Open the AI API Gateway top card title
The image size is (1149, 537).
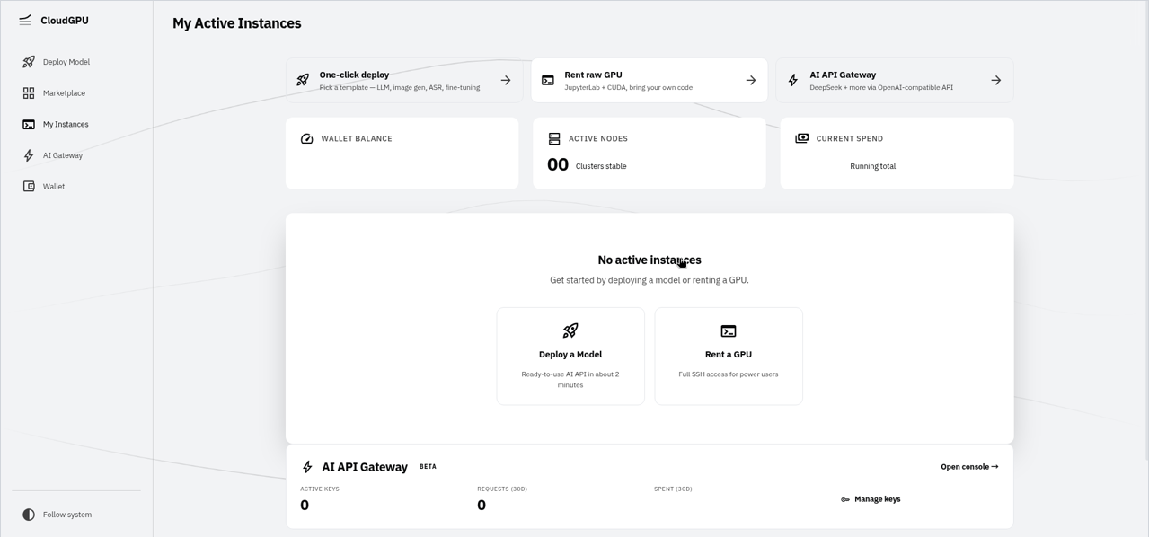click(843, 75)
